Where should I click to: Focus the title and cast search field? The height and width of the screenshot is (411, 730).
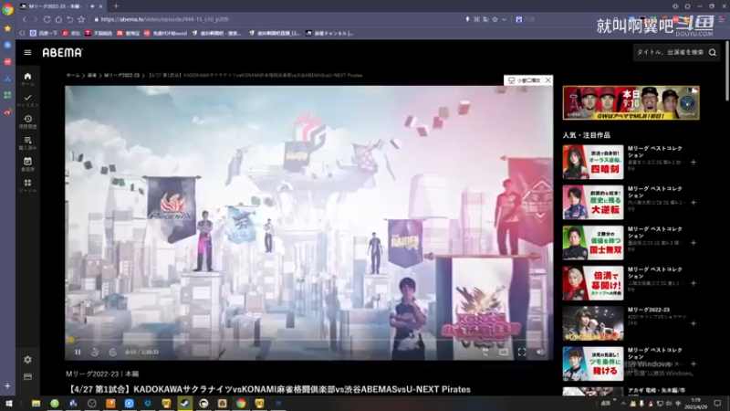point(671,53)
